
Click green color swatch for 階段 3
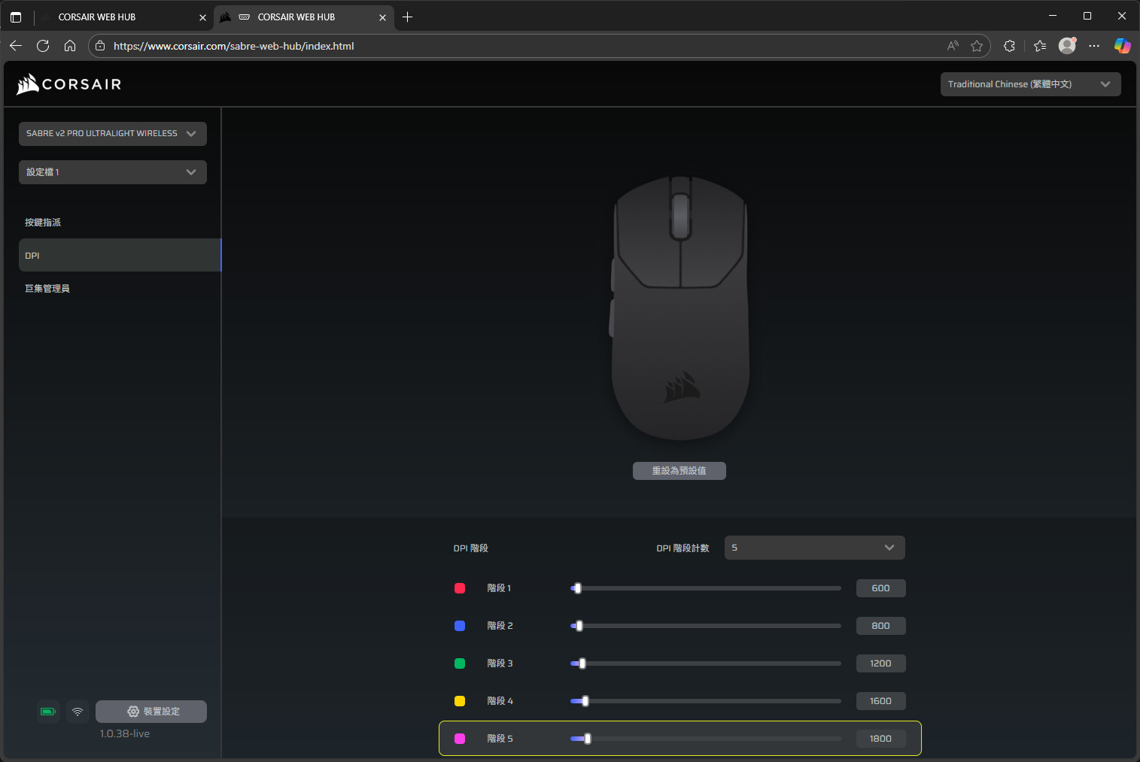pyautogui.click(x=460, y=663)
